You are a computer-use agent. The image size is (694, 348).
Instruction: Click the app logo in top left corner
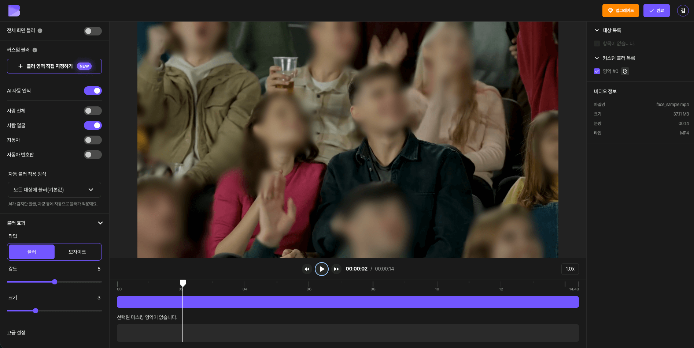(14, 11)
